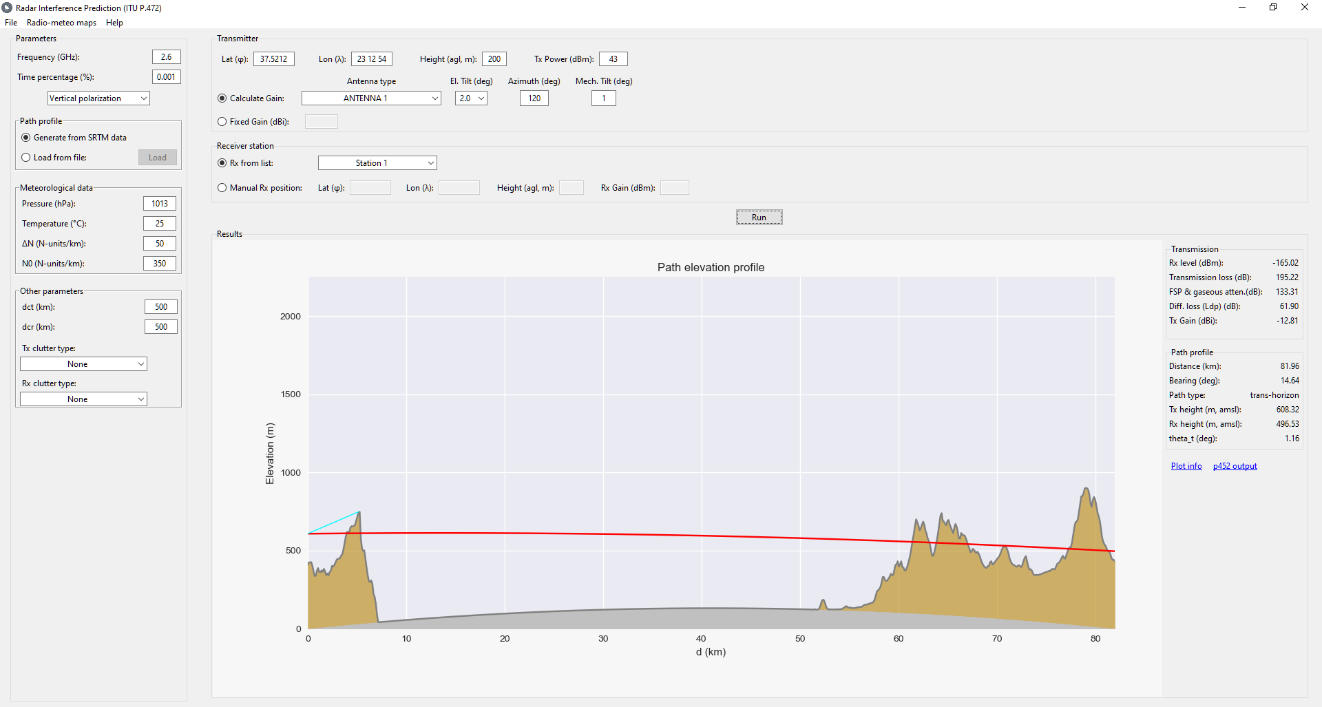The width and height of the screenshot is (1322, 707).
Task: Minimize the Radar Interference Prediction window
Action: [x=1242, y=8]
